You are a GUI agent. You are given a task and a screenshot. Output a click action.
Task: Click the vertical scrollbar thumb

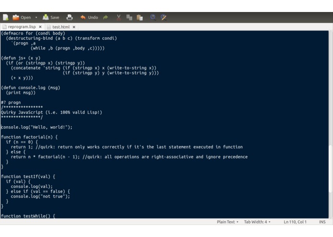331,168
